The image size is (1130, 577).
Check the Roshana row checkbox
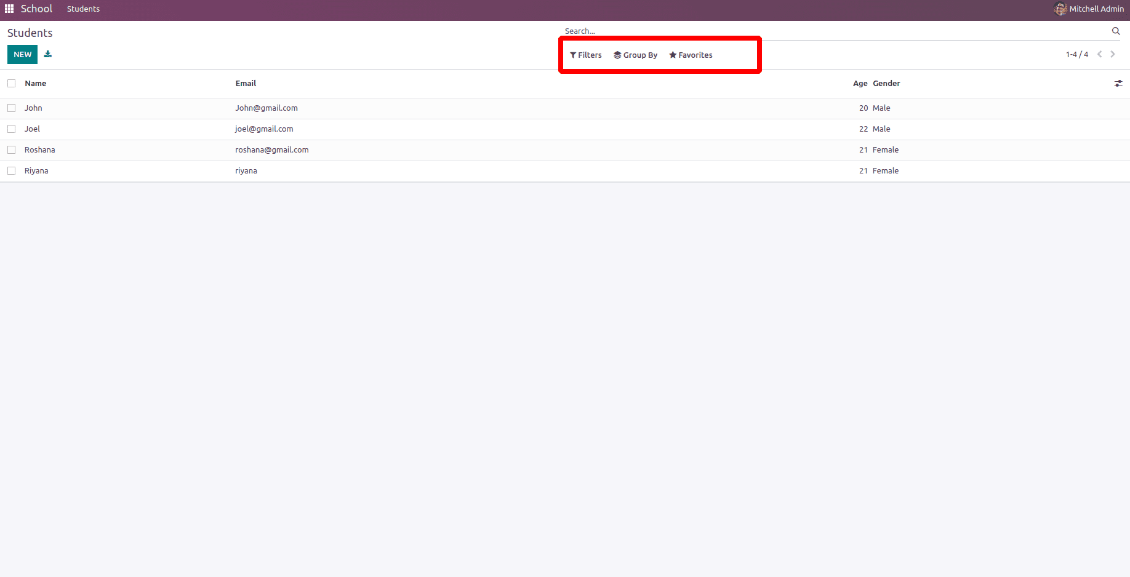pyautogui.click(x=12, y=150)
